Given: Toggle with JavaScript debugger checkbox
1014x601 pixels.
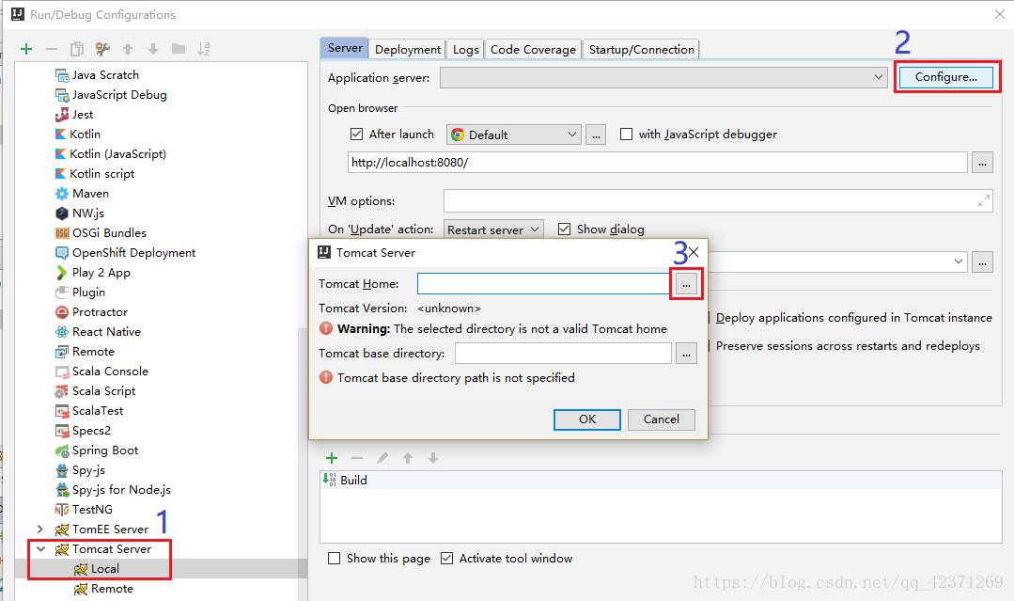Looking at the screenshot, I should 626,134.
